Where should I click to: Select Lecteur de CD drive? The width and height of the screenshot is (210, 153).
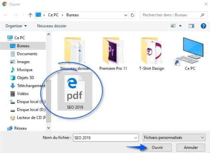pos(28,118)
